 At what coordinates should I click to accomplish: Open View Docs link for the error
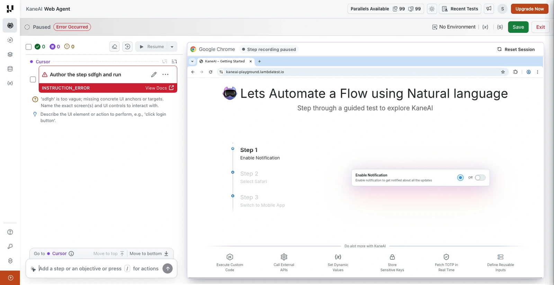tap(160, 88)
